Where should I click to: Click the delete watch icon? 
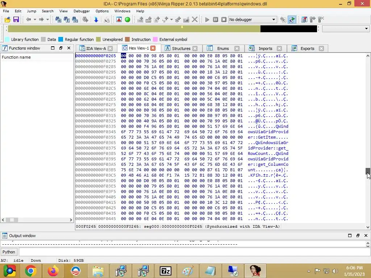pyautogui.click(x=321, y=20)
